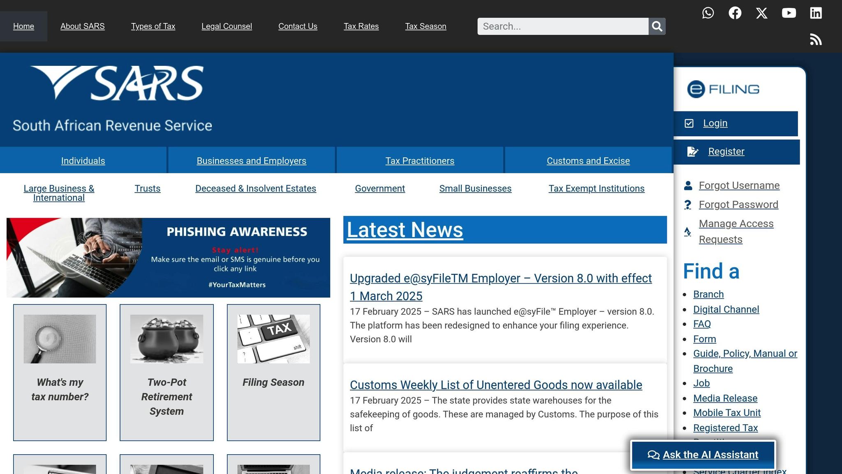This screenshot has height=474, width=842.
Task: Click the chat bubble icon in AI Assistant
Action: point(653,455)
